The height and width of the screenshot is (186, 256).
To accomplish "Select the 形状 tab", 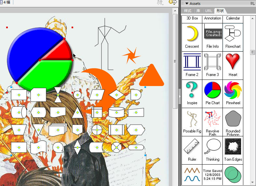I will (x=220, y=11).
